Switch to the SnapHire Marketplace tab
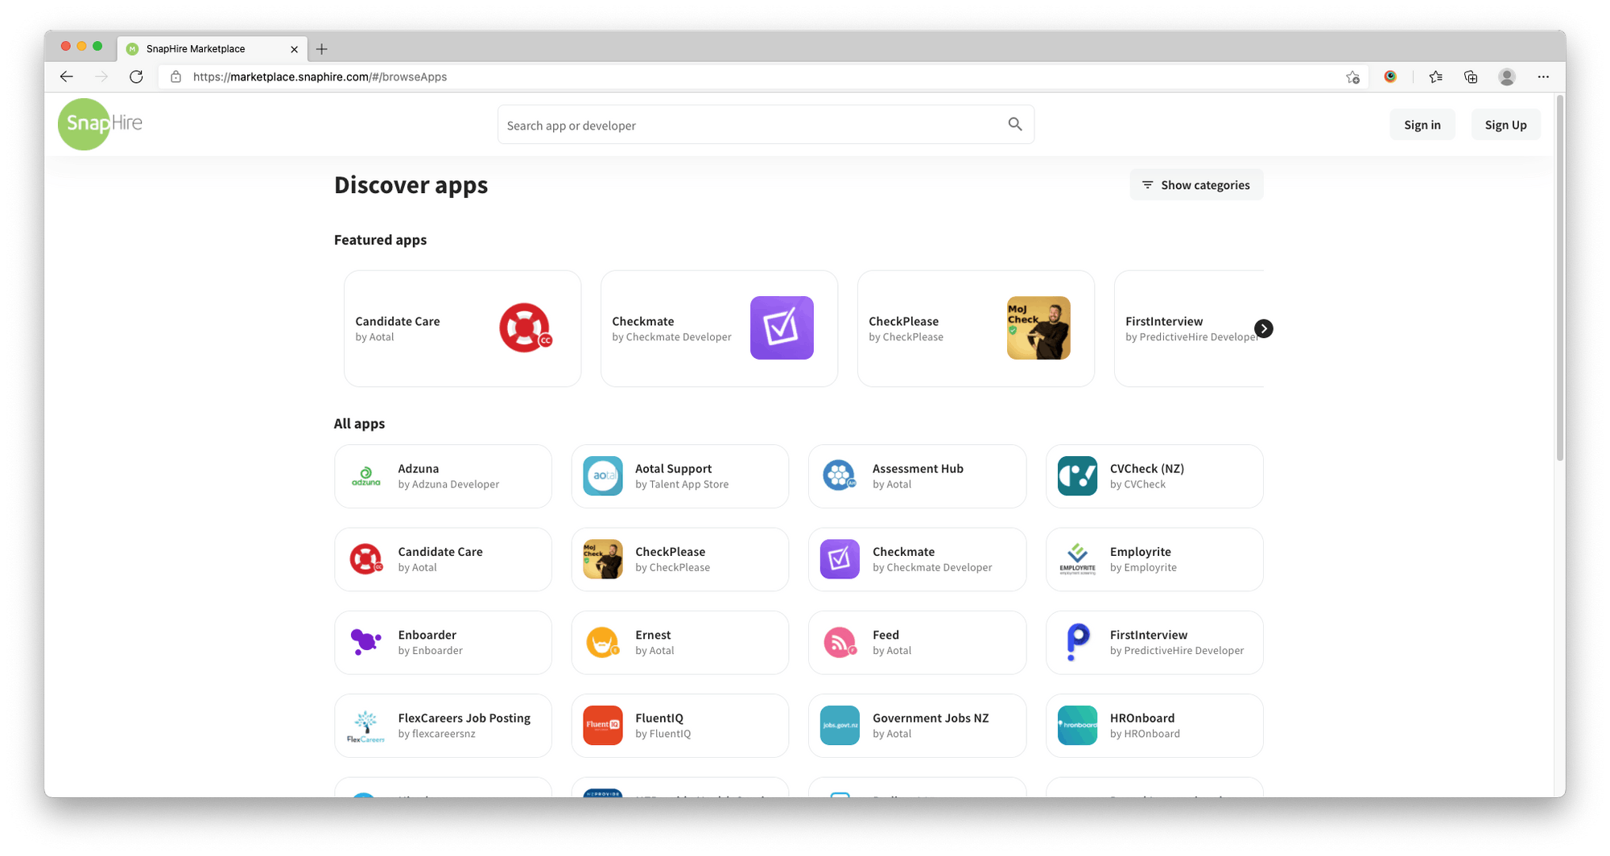The height and width of the screenshot is (856, 1610). (195, 48)
